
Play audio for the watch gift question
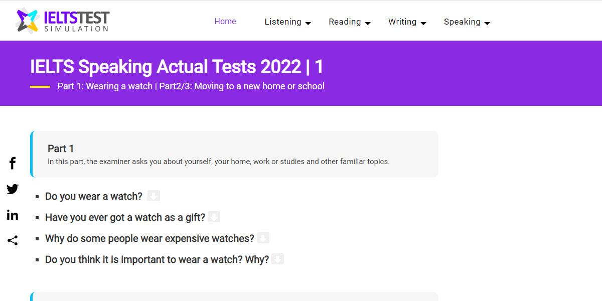coord(214,217)
